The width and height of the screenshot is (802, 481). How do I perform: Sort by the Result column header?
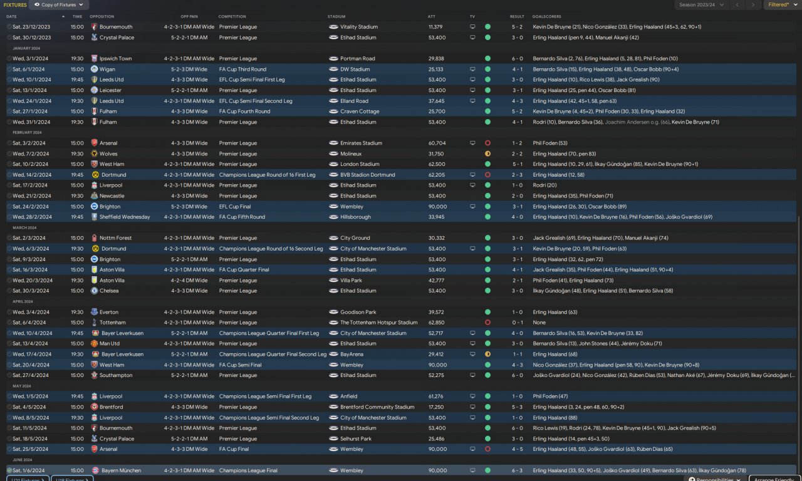pyautogui.click(x=517, y=16)
